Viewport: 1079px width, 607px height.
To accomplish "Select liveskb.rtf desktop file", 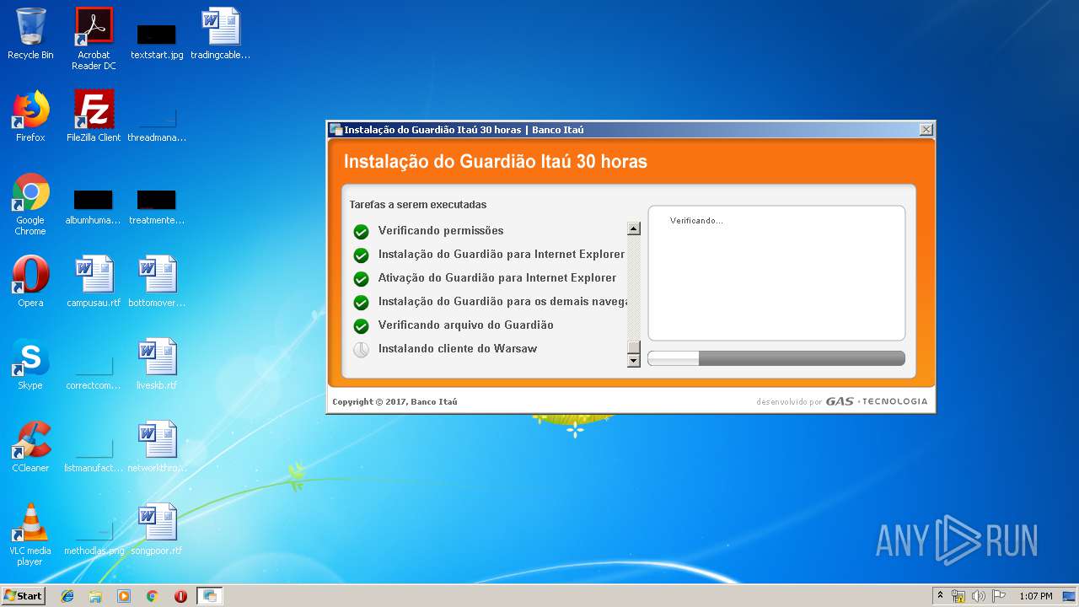I will (157, 364).
